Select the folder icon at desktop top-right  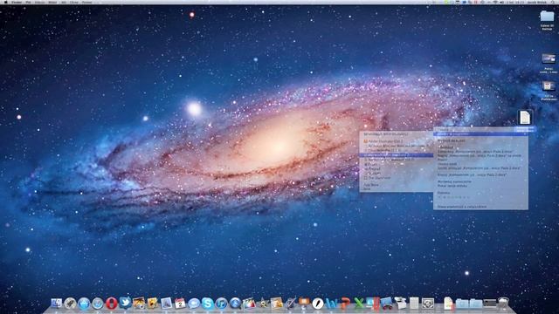tap(547, 17)
